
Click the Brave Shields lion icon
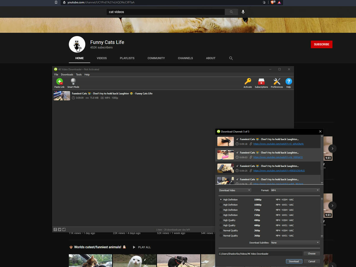[x=272, y=2]
